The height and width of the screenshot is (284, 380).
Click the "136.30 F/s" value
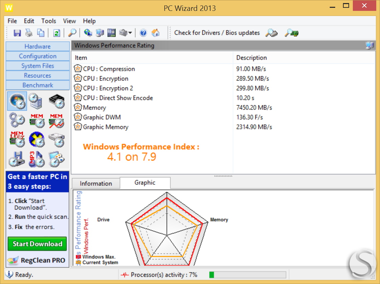[250, 118]
